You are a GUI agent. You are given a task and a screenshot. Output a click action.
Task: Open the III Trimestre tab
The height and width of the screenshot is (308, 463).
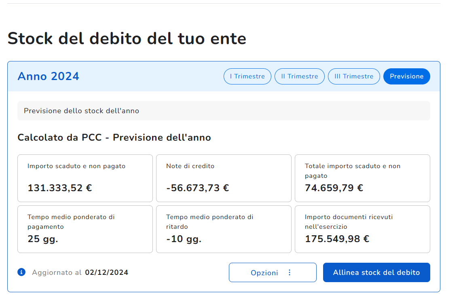[354, 76]
